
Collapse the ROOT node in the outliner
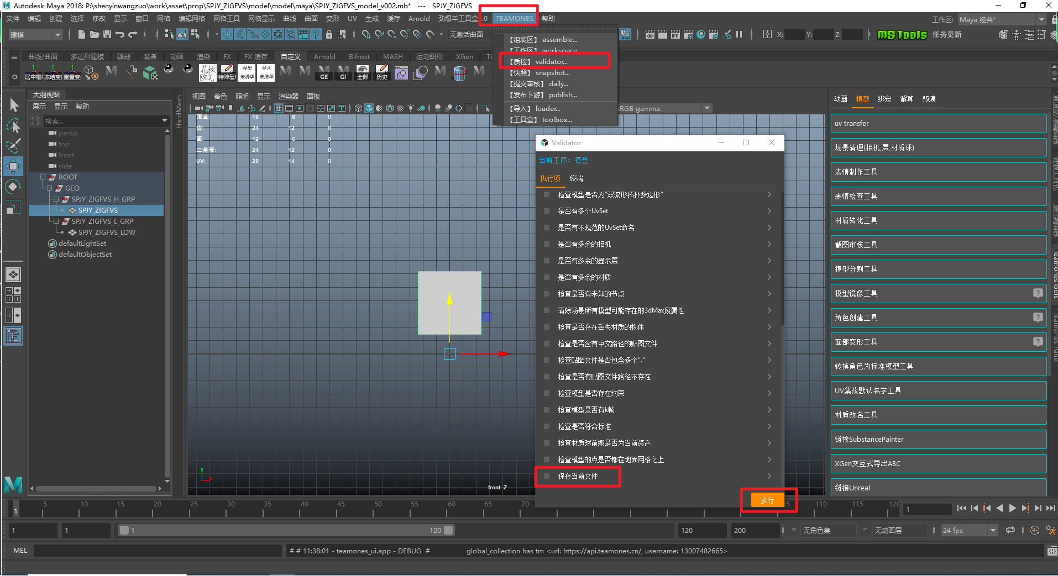tap(43, 177)
